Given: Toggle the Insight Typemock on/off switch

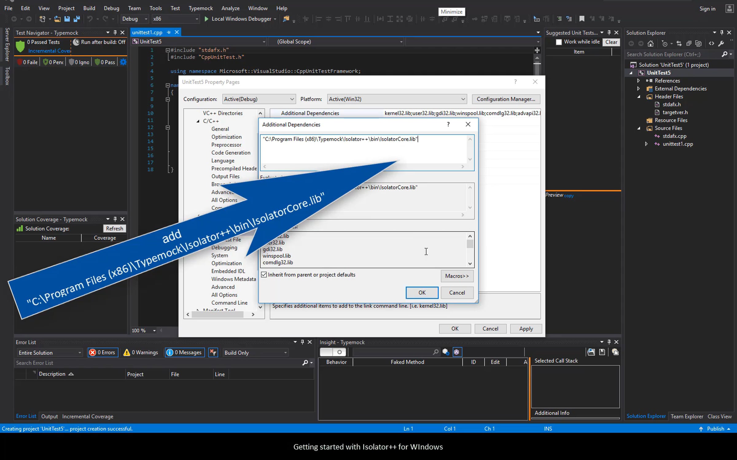Looking at the screenshot, I should tap(333, 352).
